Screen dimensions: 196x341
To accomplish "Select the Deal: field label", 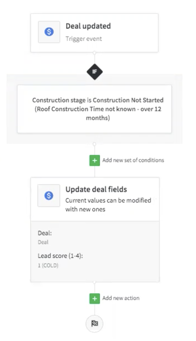I will pos(43,233).
